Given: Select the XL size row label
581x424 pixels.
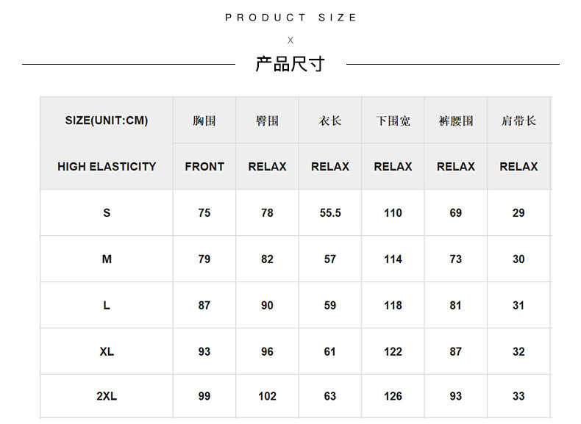Looking at the screenshot, I should (107, 352).
